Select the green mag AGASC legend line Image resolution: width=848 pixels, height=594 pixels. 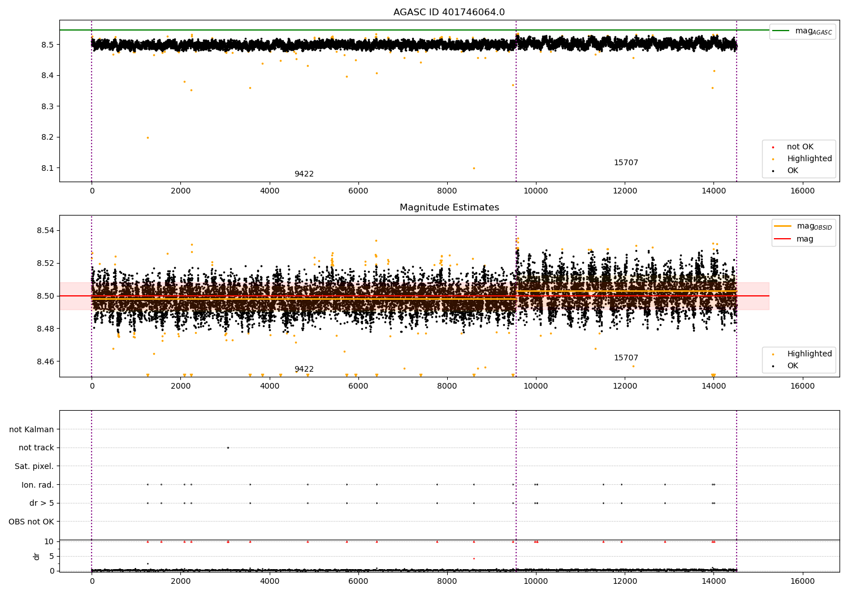781,31
